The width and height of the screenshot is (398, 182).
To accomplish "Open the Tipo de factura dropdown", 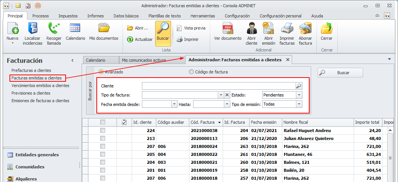I will point(221,95).
